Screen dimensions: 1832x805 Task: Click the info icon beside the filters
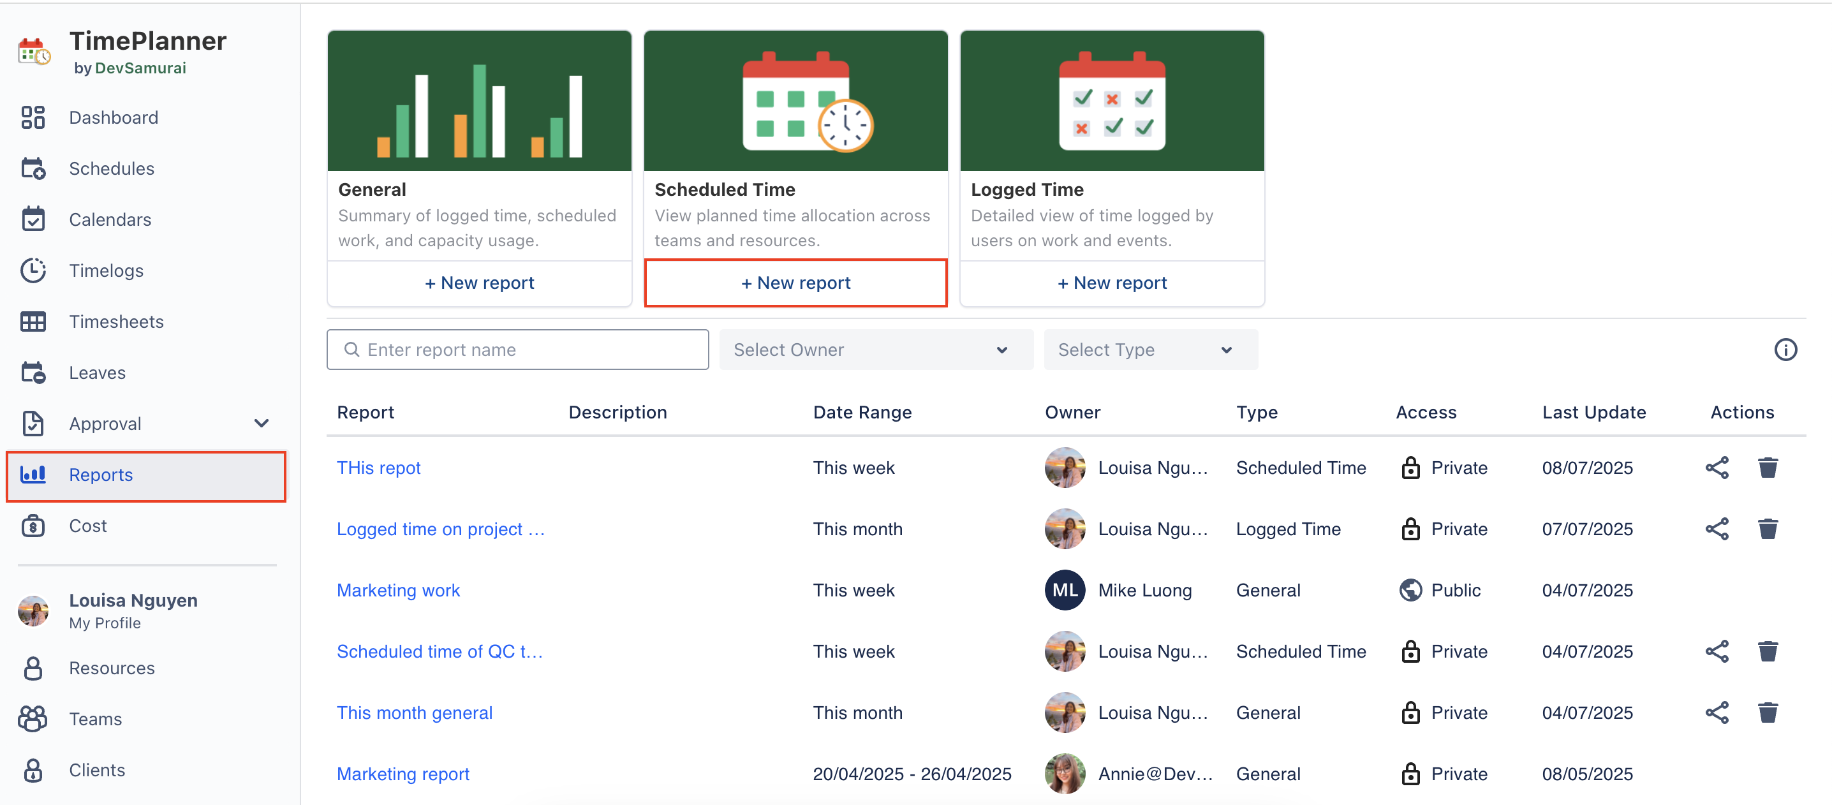1784,350
